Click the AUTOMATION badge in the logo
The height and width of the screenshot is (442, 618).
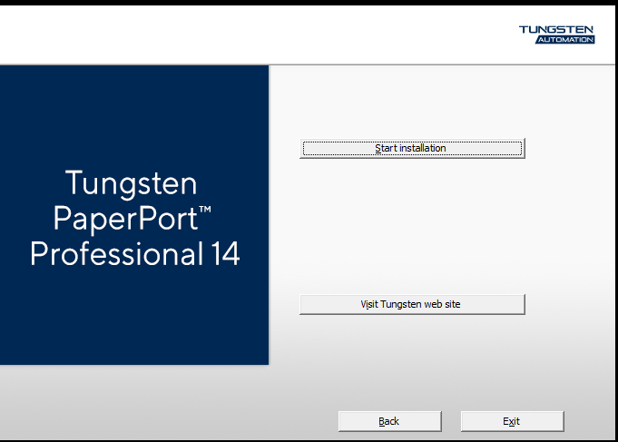[x=564, y=40]
